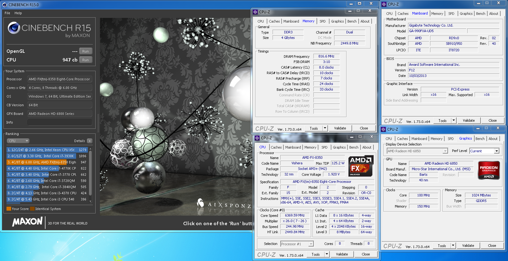Switch to Caches tab in Memory CPU-Z window
This screenshot has width=508, height=261.
[274, 21]
